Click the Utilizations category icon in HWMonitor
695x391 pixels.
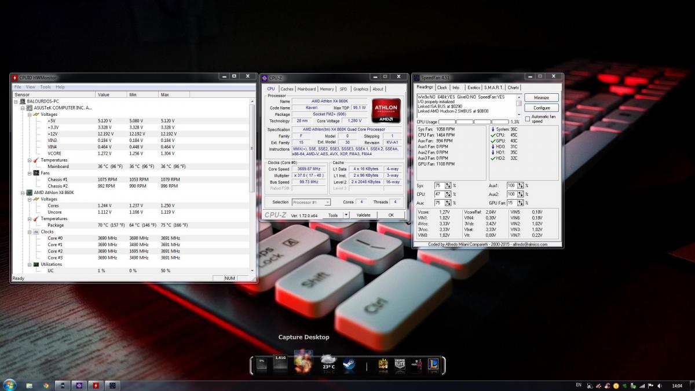pyautogui.click(x=36, y=264)
